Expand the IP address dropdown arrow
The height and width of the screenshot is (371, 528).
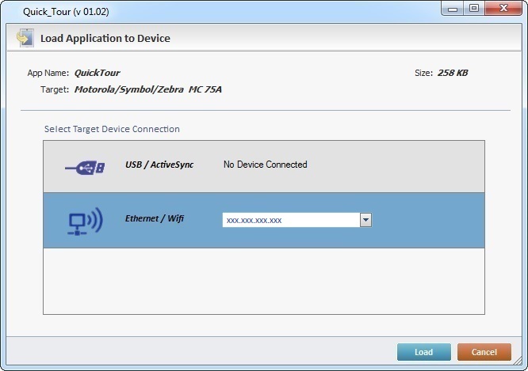[x=365, y=220]
